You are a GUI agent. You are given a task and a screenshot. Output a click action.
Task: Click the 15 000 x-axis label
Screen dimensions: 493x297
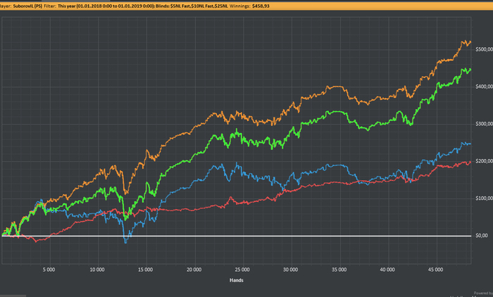point(145,270)
